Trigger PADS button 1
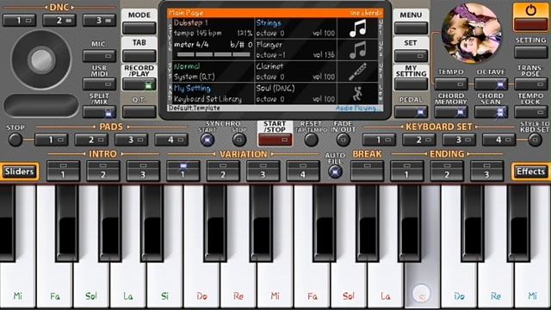The height and width of the screenshot is (310, 551). click(x=52, y=139)
